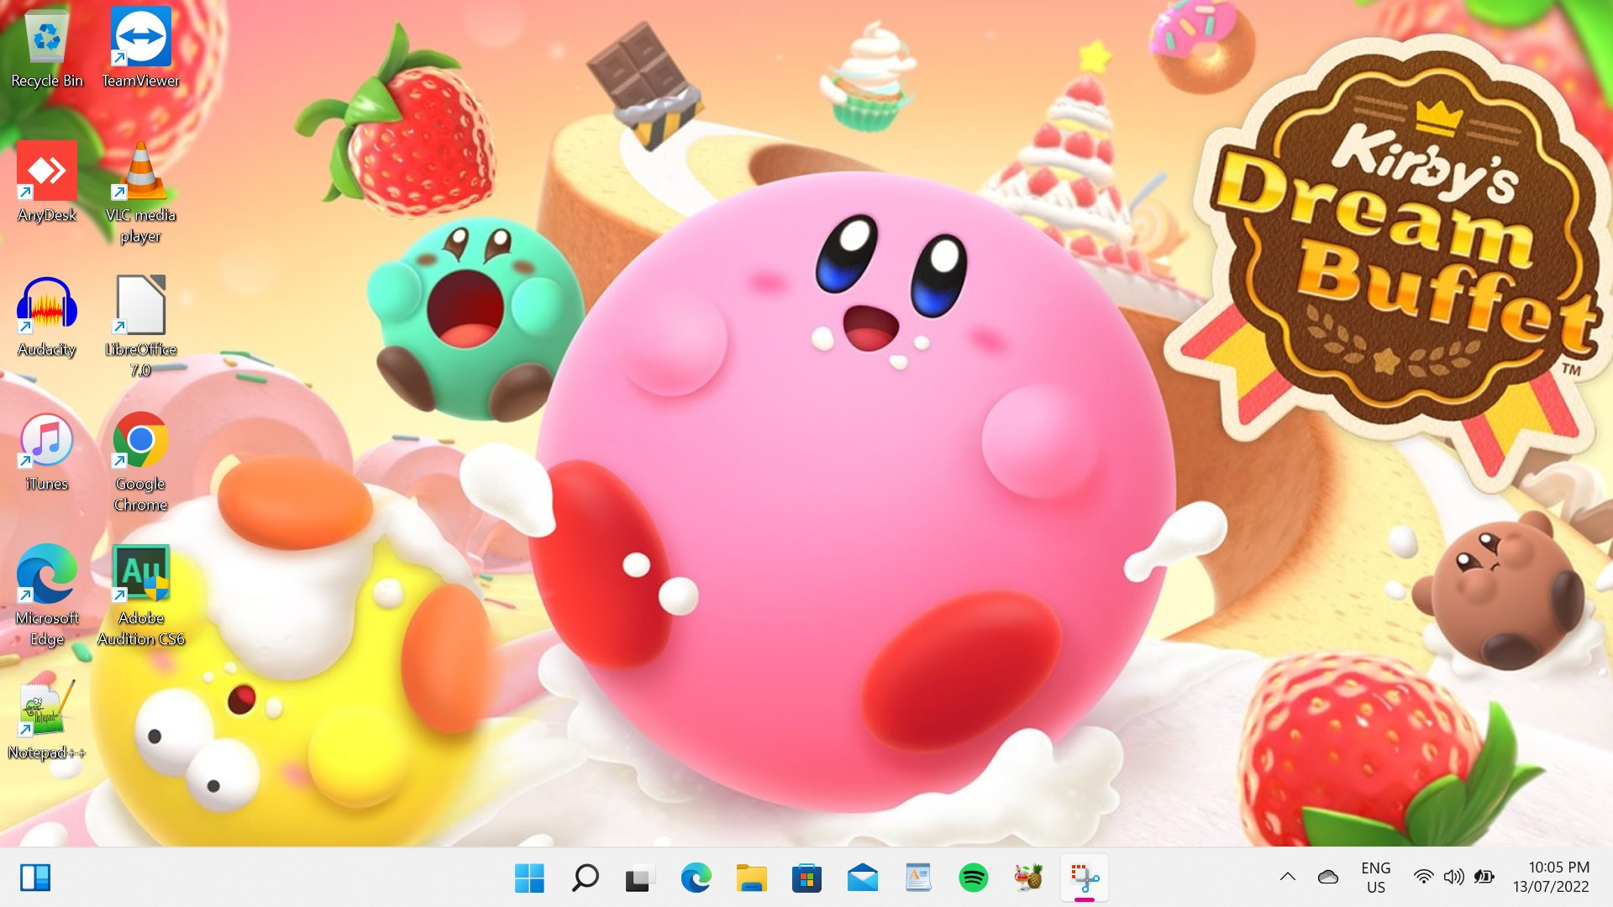1613x907 pixels.
Task: Show hidden system tray icons
Action: [x=1287, y=878]
